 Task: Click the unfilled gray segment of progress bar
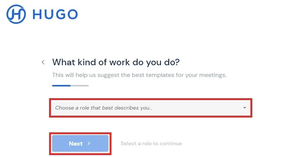point(80,86)
